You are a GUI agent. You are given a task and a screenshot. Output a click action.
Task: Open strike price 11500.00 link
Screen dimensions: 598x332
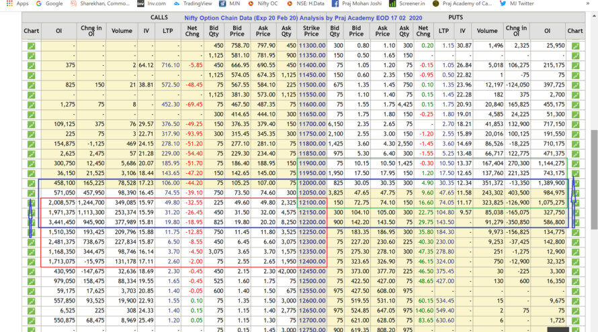(312, 85)
